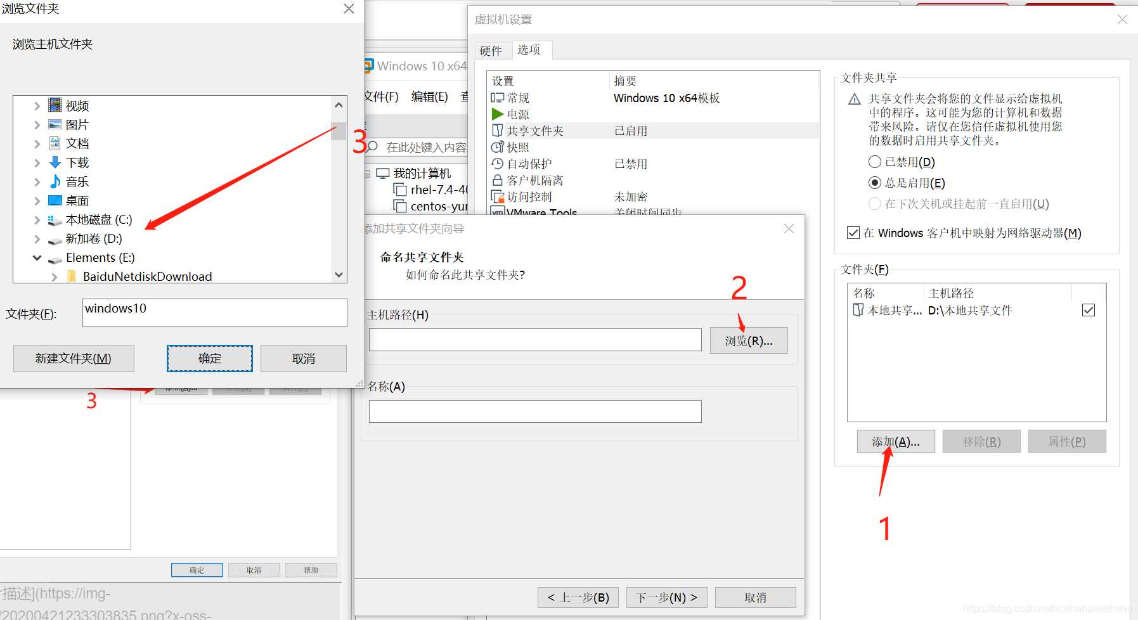Screen dimensions: 1138x620
Task: Close the 添加共享文件夹向导 wizard dialog
Action: pos(789,228)
